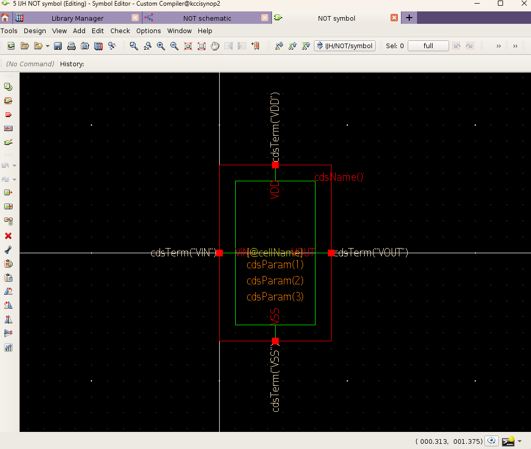Close the Library Manager tab
Screen dimensions: 531x449
click(x=135, y=18)
